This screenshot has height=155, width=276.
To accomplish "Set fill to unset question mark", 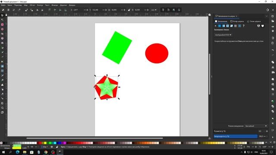I will click(x=244, y=26).
